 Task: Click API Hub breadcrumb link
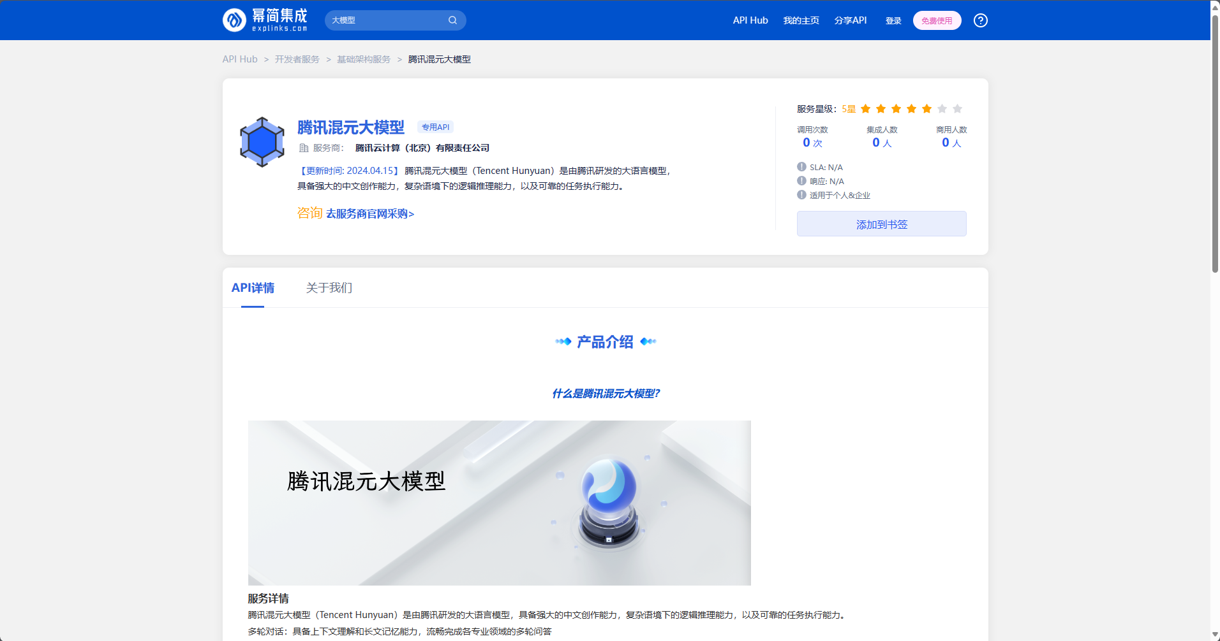tap(240, 59)
